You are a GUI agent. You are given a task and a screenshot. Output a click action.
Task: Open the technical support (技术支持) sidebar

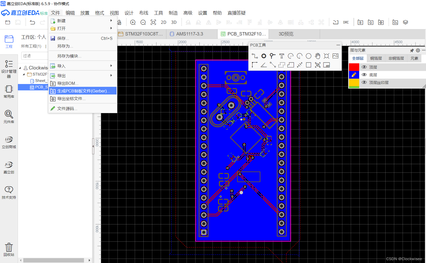pos(9,193)
